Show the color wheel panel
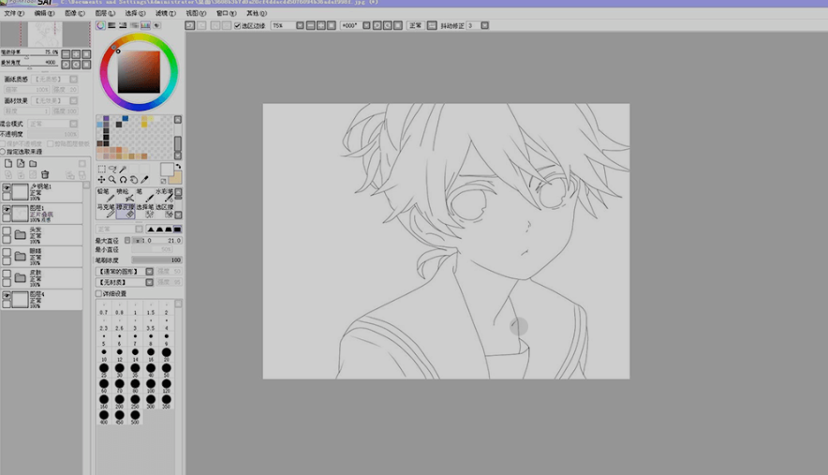 [100, 25]
